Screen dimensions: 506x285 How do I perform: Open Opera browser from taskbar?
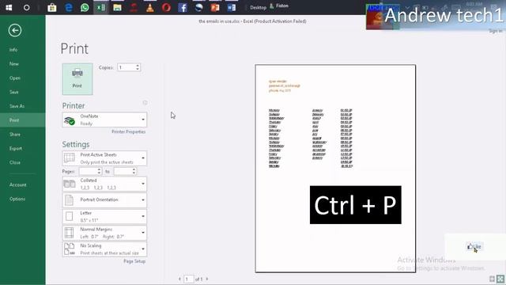[167, 7]
